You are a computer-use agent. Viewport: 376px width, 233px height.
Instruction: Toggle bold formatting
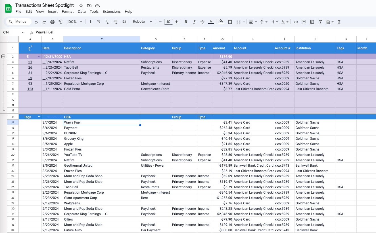(186, 22)
